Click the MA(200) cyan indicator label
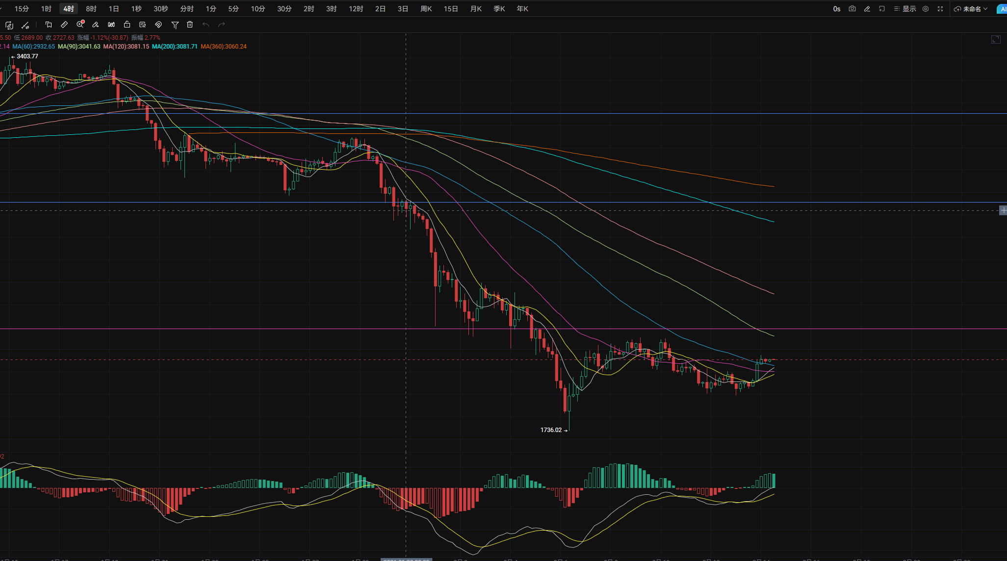 click(175, 47)
